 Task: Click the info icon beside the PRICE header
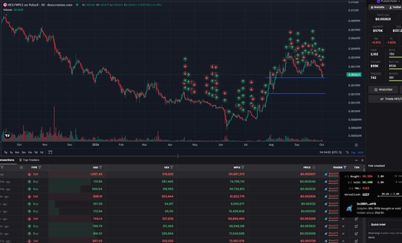[314, 168]
